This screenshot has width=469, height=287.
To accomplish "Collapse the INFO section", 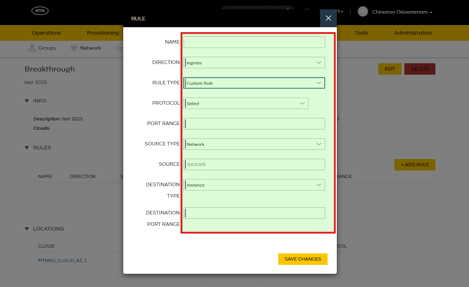I will (x=27, y=101).
